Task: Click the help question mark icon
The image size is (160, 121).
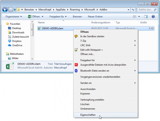Action: [153, 16]
